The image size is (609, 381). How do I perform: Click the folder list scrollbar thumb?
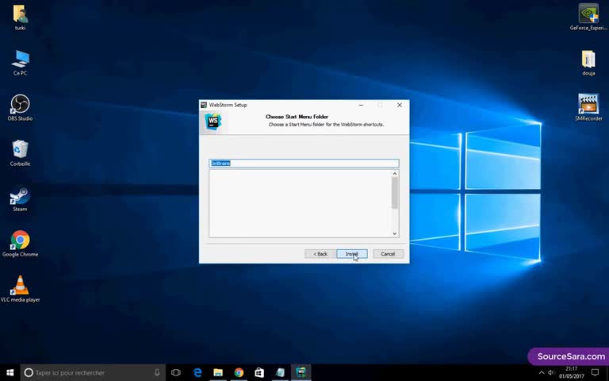tap(395, 193)
